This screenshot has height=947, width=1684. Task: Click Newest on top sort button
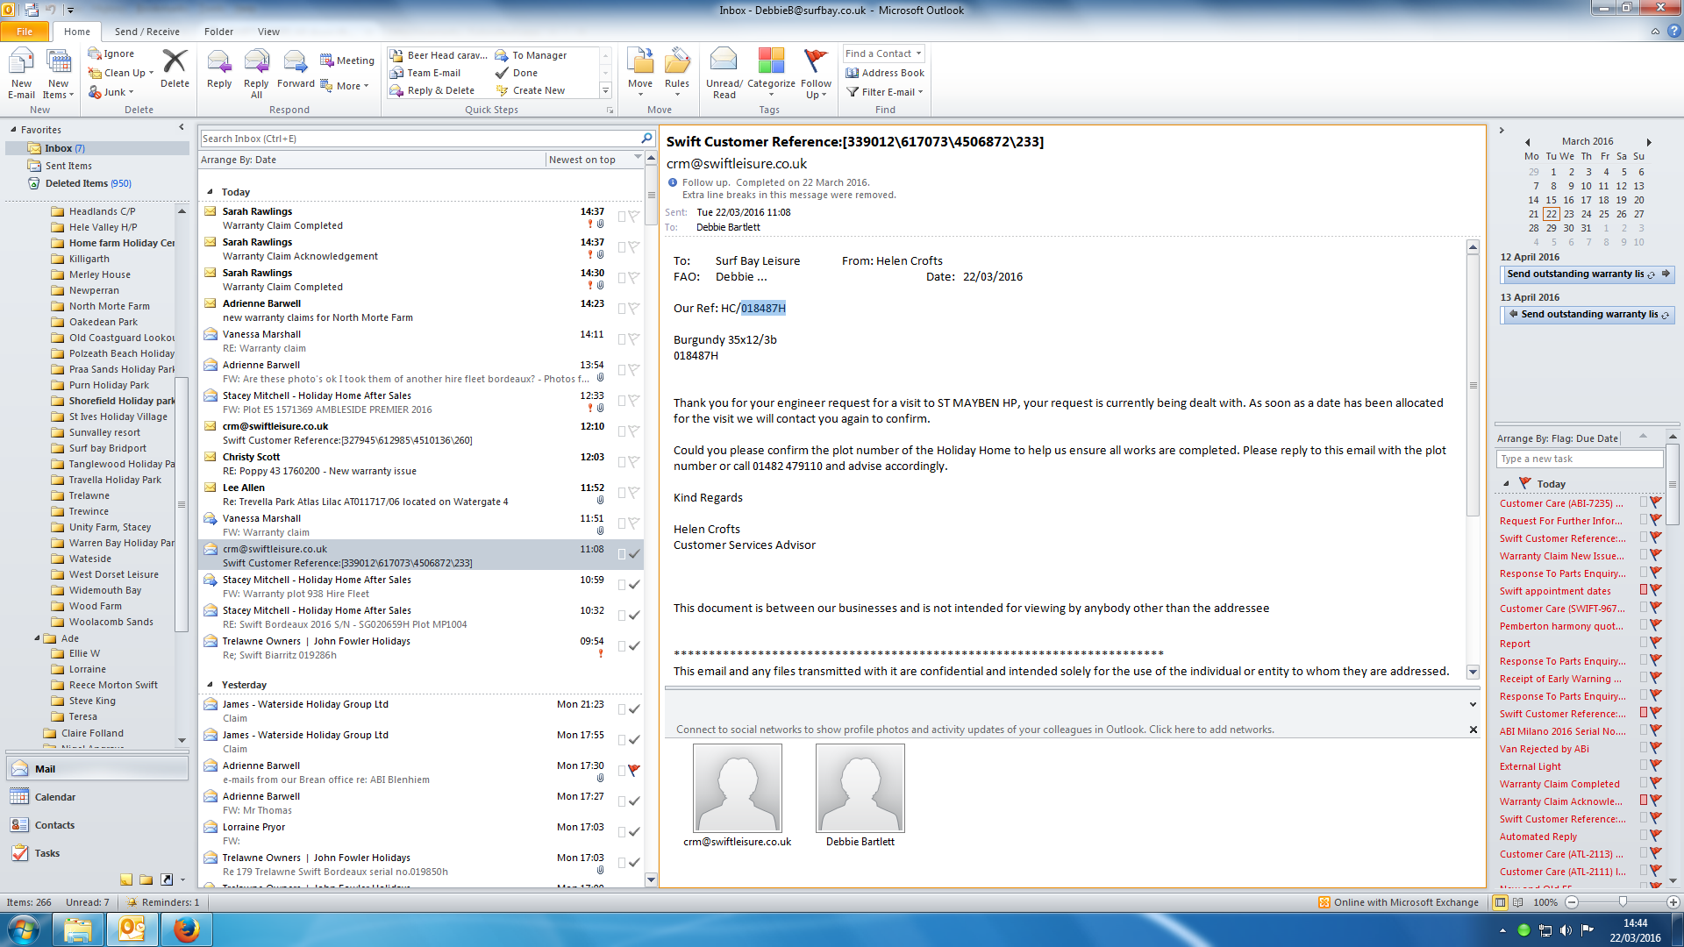click(x=582, y=160)
